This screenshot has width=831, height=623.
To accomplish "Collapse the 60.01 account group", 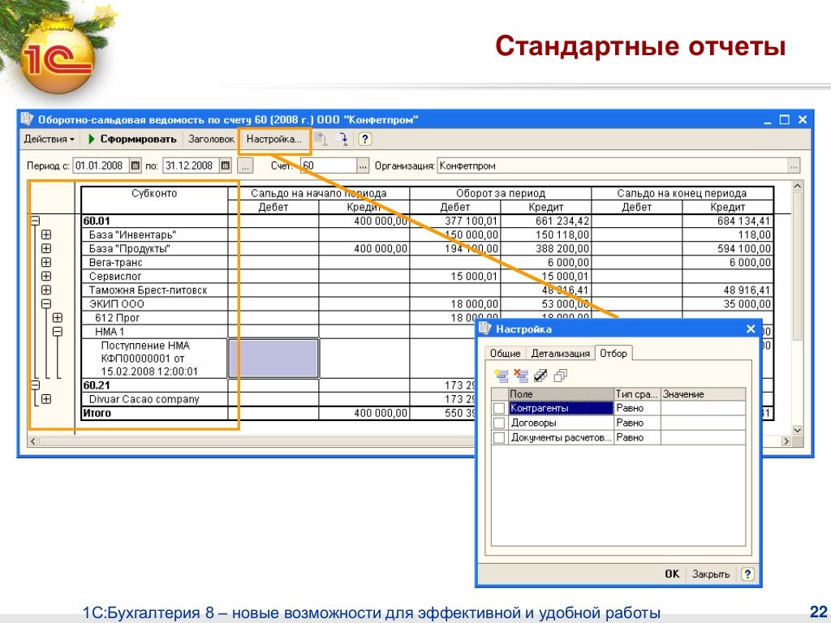I will point(35,221).
